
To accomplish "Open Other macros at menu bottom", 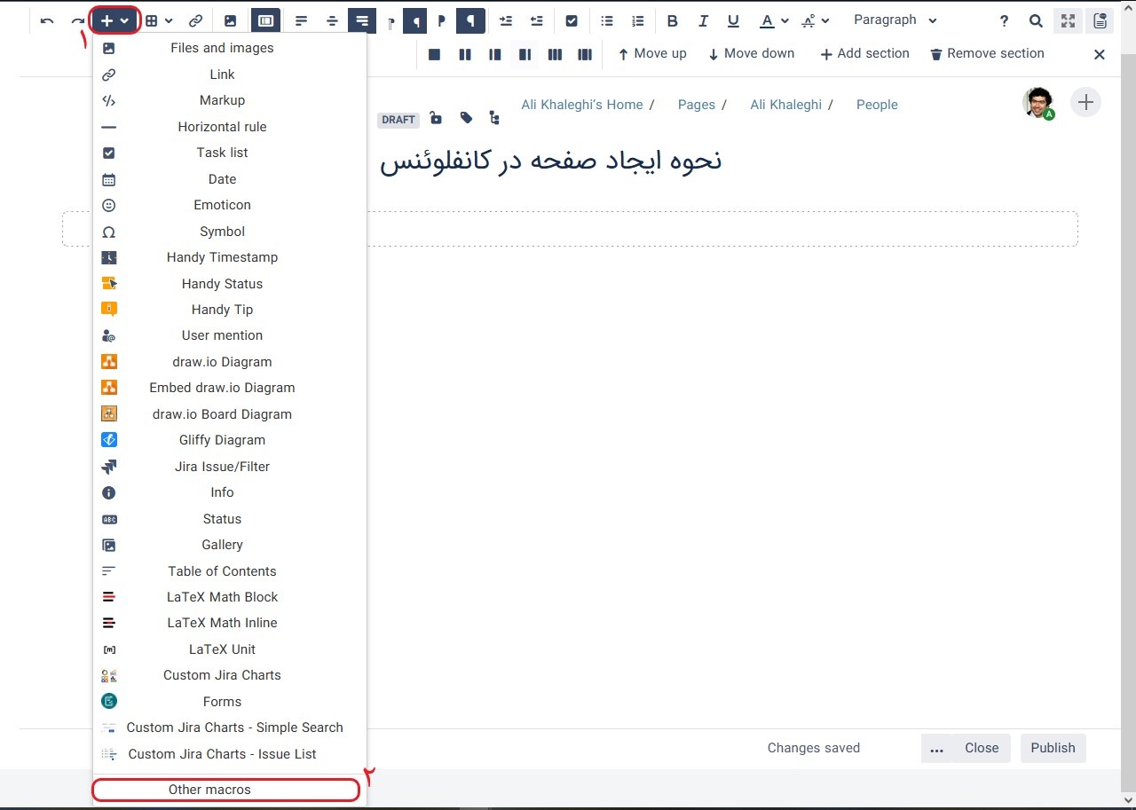I will 226,790.
